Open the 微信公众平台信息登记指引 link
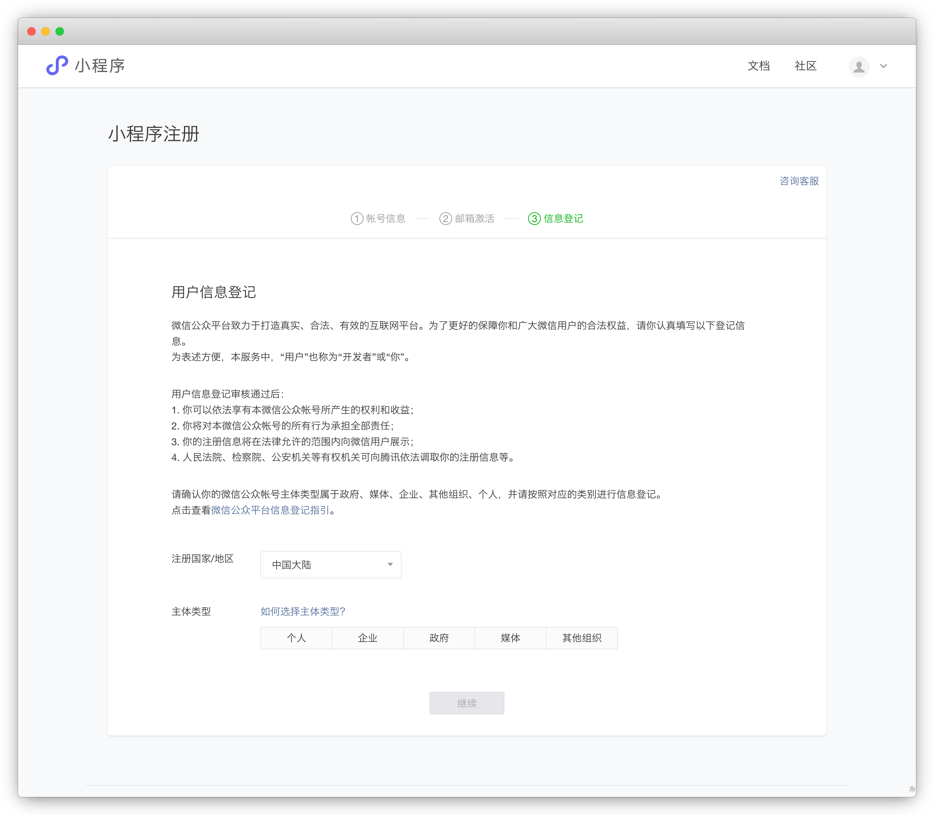The width and height of the screenshot is (934, 815). (270, 510)
